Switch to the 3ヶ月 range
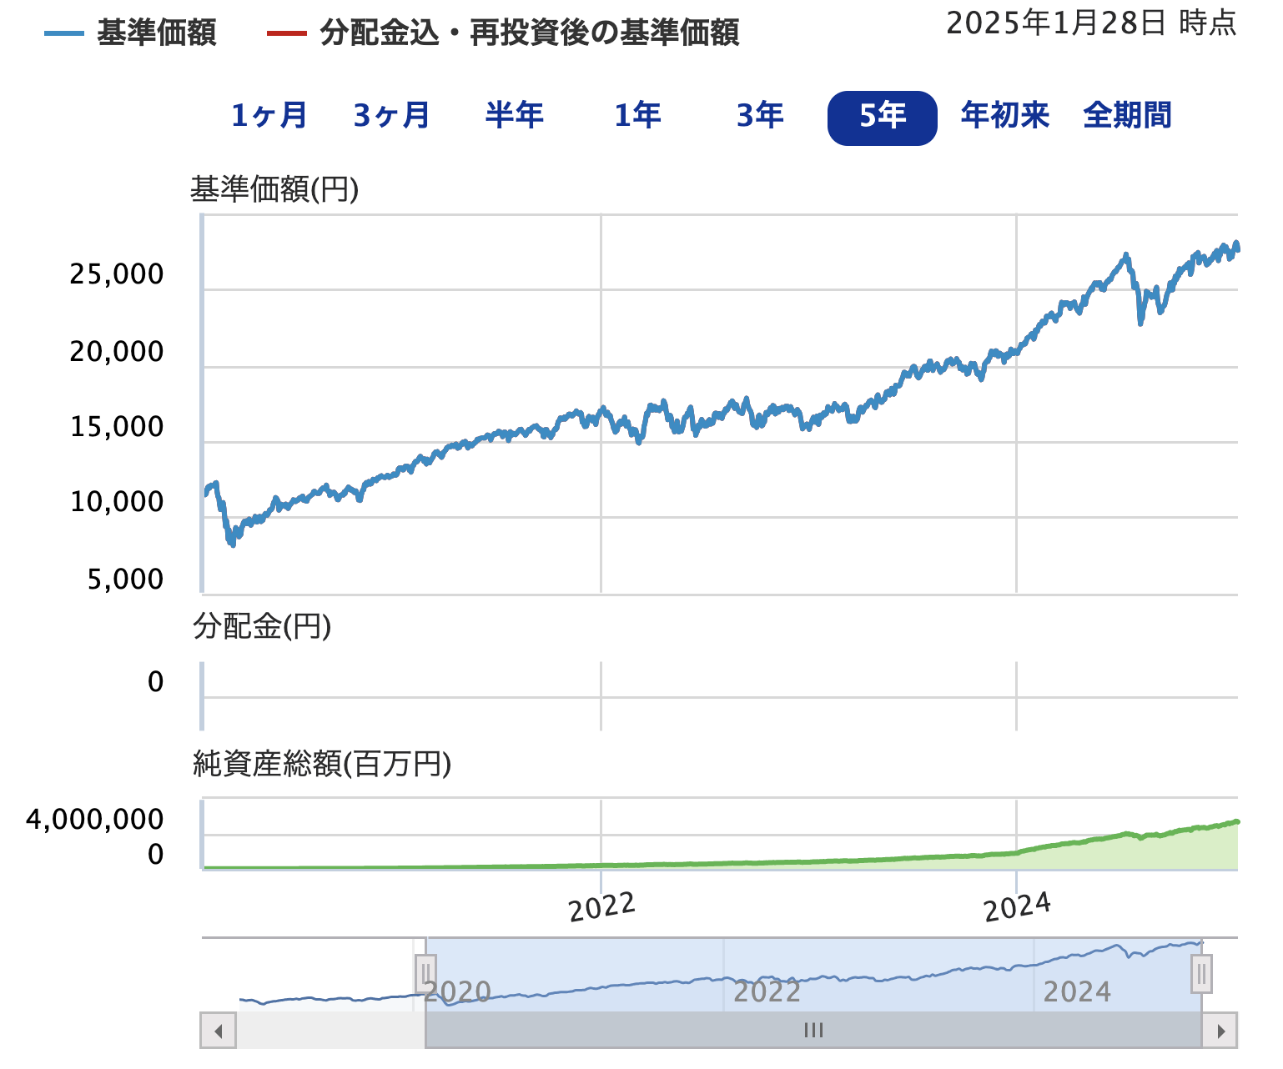Viewport: 1283px width, 1069px height. coord(391,116)
